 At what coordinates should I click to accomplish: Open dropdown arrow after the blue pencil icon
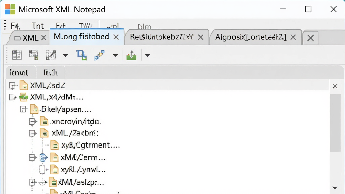coord(115,55)
